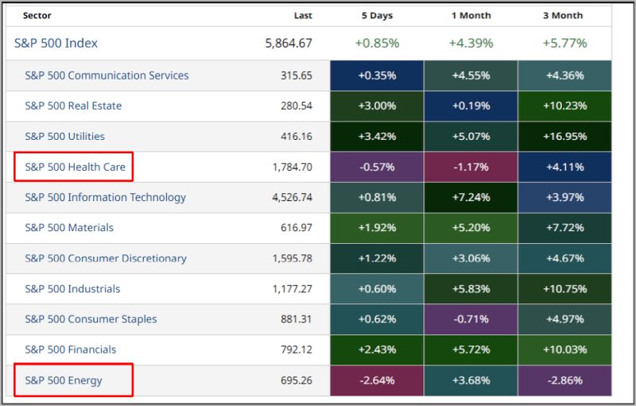Click the Last price column header
The height and width of the screenshot is (406, 636).
click(x=302, y=15)
